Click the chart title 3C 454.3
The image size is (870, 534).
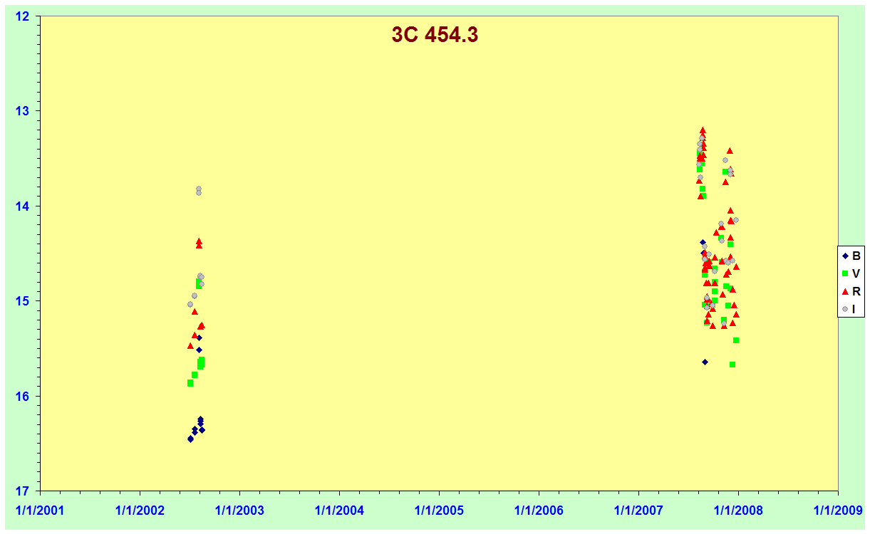[x=435, y=35]
